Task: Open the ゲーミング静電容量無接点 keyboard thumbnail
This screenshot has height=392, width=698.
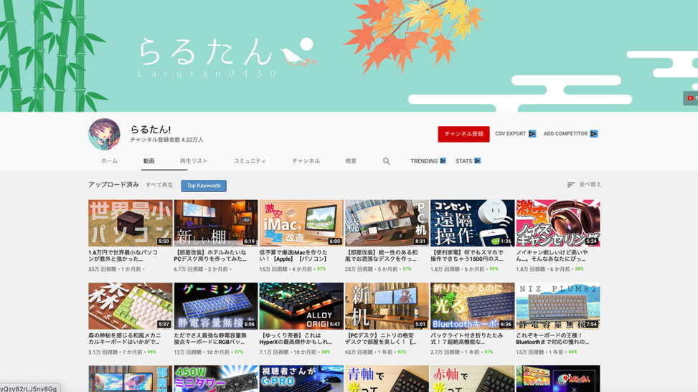Action: 215,306
